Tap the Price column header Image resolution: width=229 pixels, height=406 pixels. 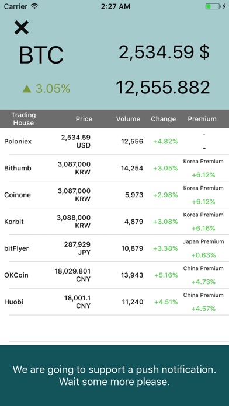84,119
